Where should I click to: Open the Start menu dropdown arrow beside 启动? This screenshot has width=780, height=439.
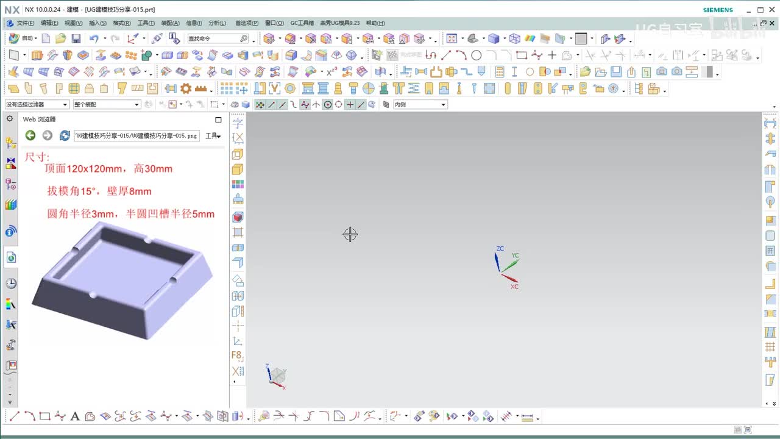[36, 39]
